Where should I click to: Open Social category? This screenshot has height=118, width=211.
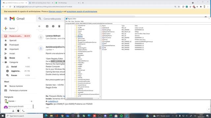[14, 67]
